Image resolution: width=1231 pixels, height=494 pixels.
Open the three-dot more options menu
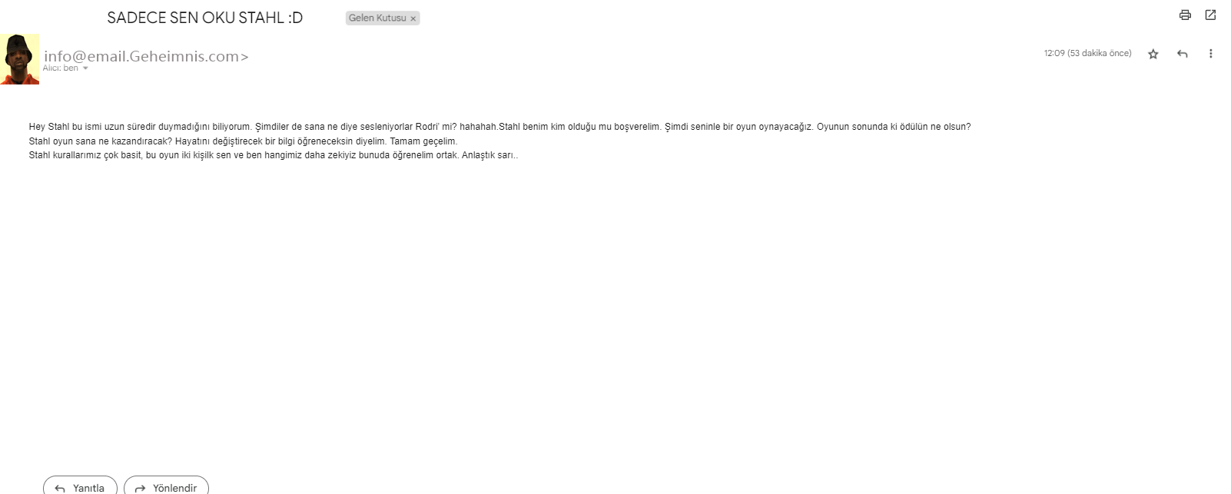pyautogui.click(x=1210, y=54)
